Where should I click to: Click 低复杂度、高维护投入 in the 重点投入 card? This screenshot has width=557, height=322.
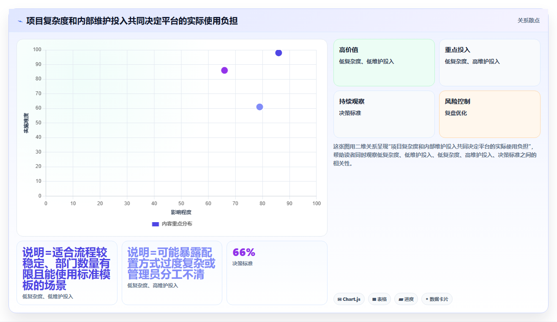point(472,61)
